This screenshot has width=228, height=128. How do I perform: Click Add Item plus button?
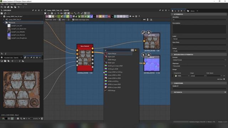point(224,79)
